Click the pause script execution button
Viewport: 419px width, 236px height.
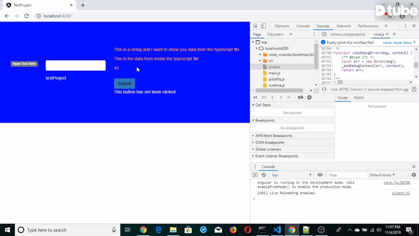(255, 98)
